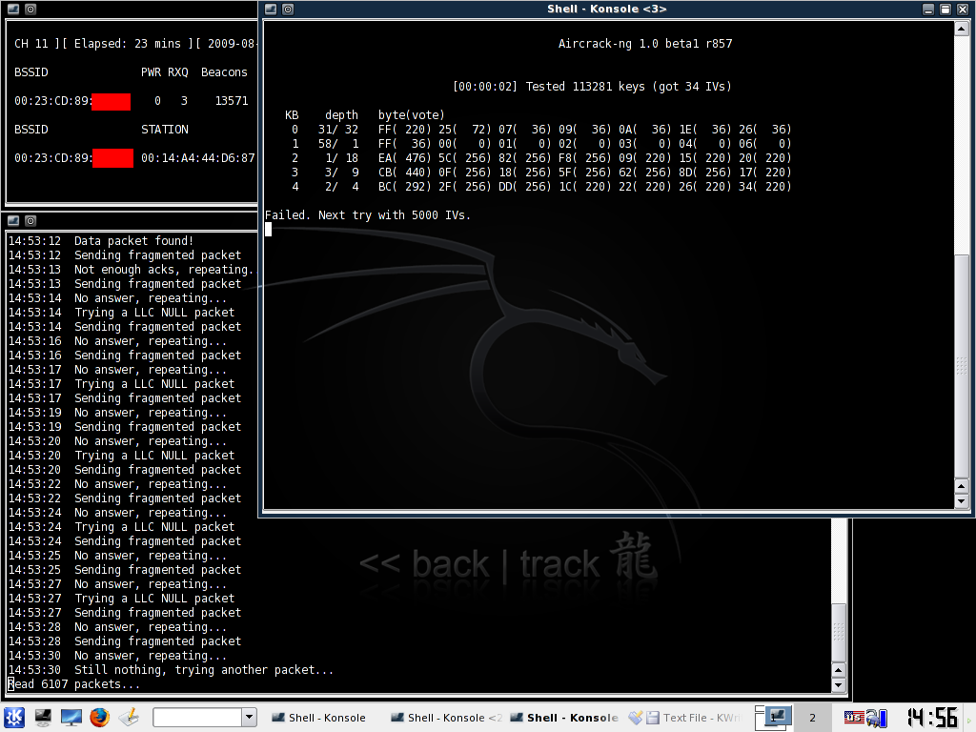
Task: Maximize the Shell - Konsole <3> window
Action: coord(945,10)
